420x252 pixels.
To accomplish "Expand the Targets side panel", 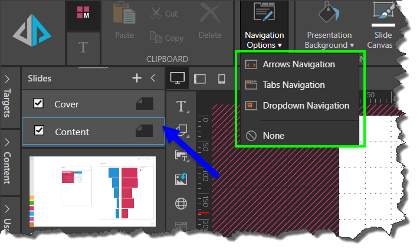I will (x=7, y=97).
